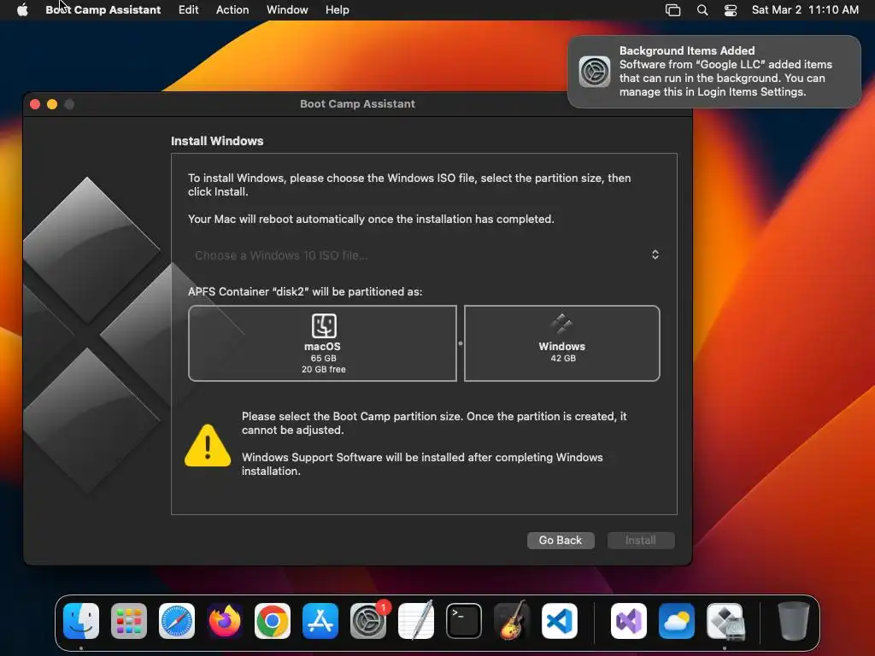Open System Settings from the Dock

[368, 621]
